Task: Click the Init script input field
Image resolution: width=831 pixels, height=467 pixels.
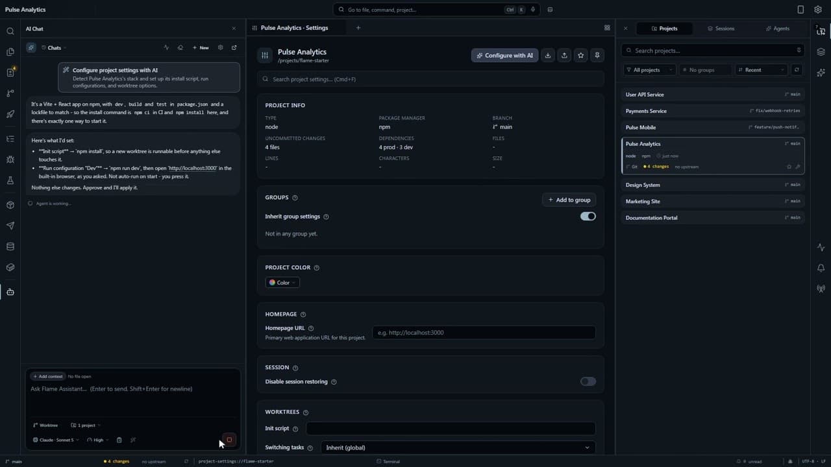Action: pyautogui.click(x=451, y=429)
